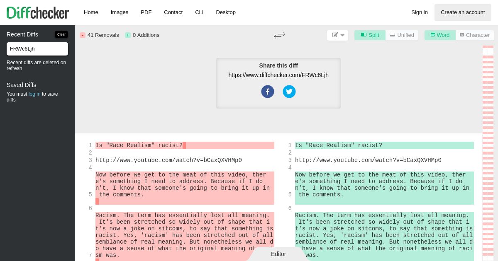The width and height of the screenshot is (498, 261).
Task: Share diff on Facebook
Action: click(x=268, y=92)
